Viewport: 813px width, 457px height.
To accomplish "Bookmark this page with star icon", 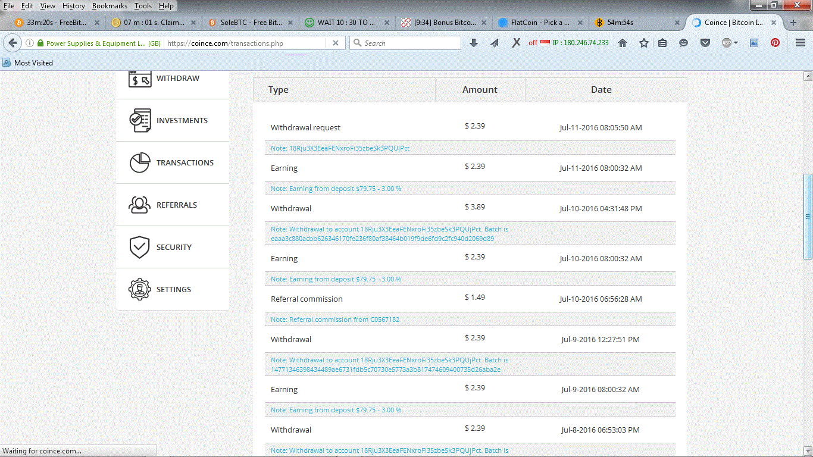I will click(x=644, y=43).
